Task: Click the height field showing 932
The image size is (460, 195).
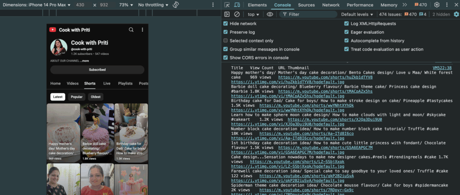Action: 103,4
